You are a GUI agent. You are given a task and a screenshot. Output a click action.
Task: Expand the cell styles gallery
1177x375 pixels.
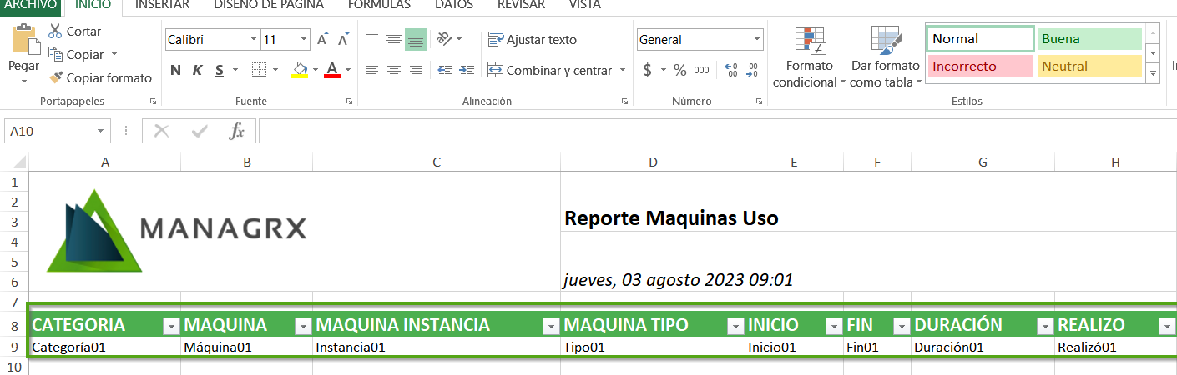pos(1154,74)
